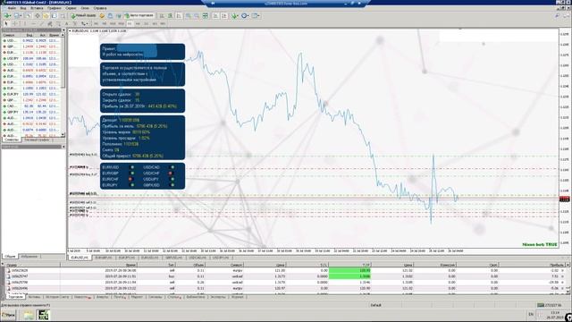Open the Indicators list dropdown
Screen dimensions: 572x322
pos(235,16)
